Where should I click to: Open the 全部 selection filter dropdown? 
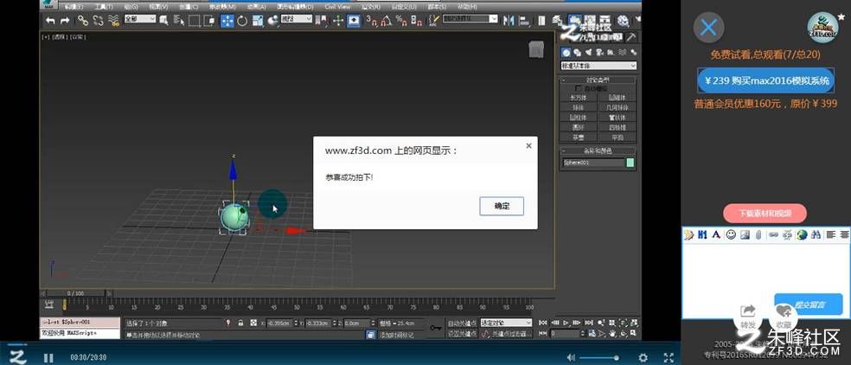[140, 19]
